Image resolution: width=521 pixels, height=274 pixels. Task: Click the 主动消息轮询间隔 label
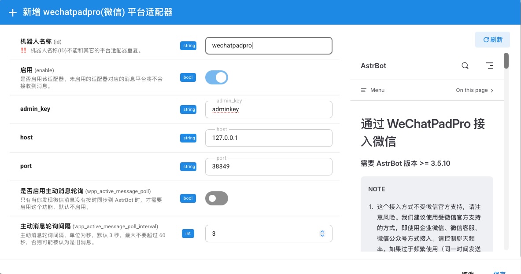(89, 226)
